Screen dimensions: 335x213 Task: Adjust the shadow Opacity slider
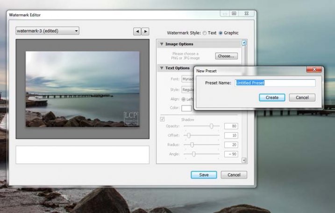212,126
